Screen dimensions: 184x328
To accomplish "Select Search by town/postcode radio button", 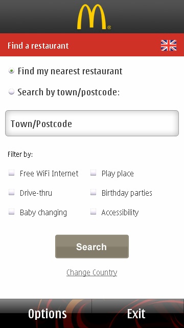I will (11, 92).
